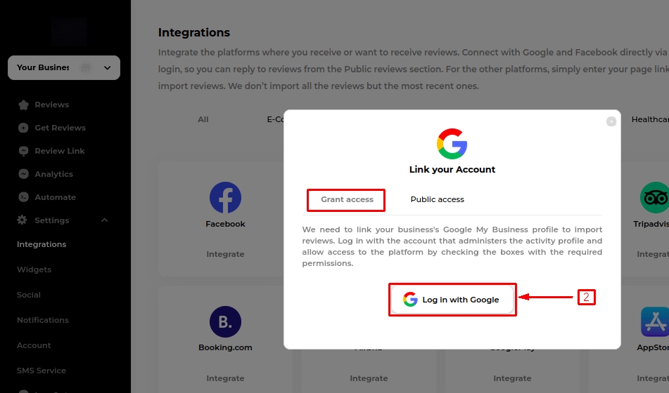The image size is (669, 393).
Task: Collapse the Settings menu chevron
Action: 105,220
